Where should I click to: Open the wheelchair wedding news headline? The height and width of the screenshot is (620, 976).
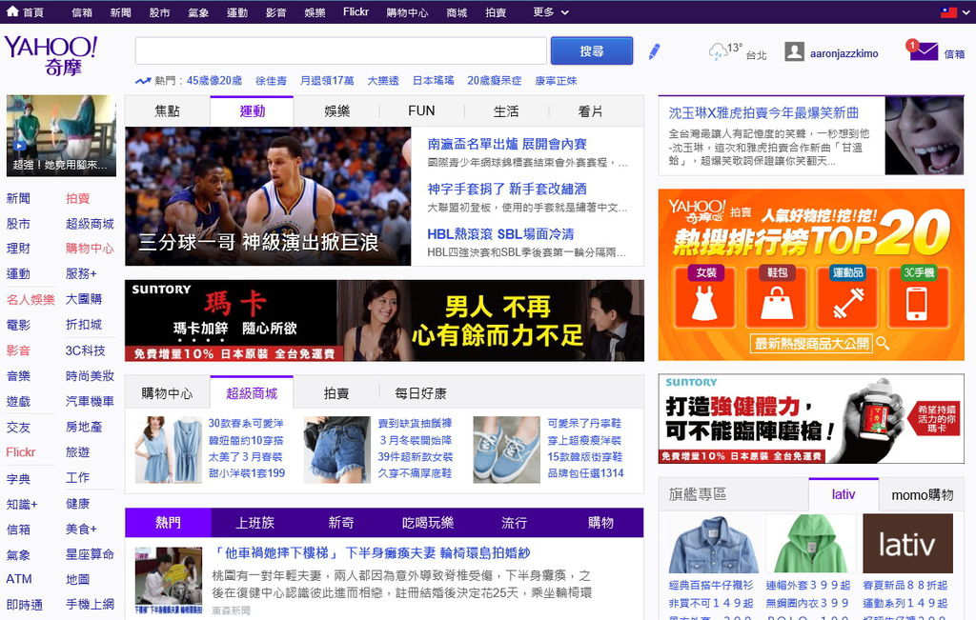click(x=372, y=552)
